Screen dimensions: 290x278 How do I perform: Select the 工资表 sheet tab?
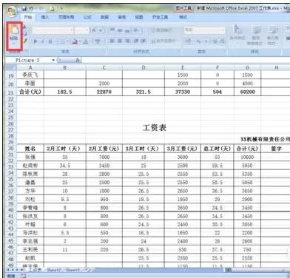tap(35, 270)
